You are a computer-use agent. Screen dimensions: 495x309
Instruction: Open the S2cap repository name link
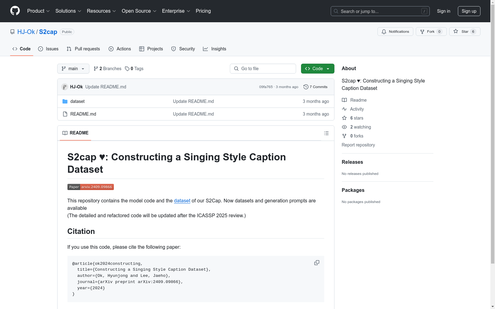point(48,32)
